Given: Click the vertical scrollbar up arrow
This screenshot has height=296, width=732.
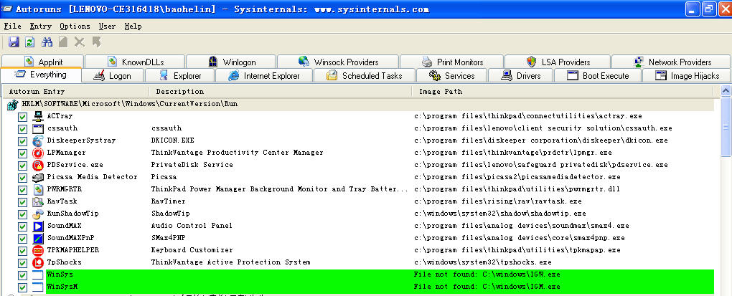Looking at the screenshot, I should coord(726,91).
